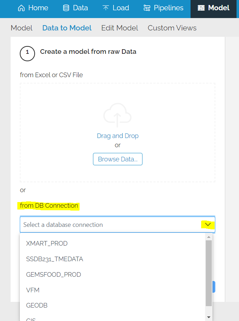Choose GEMSFOOD_PROD from the list
Viewport: 239px width, 321px height.
[53, 275]
